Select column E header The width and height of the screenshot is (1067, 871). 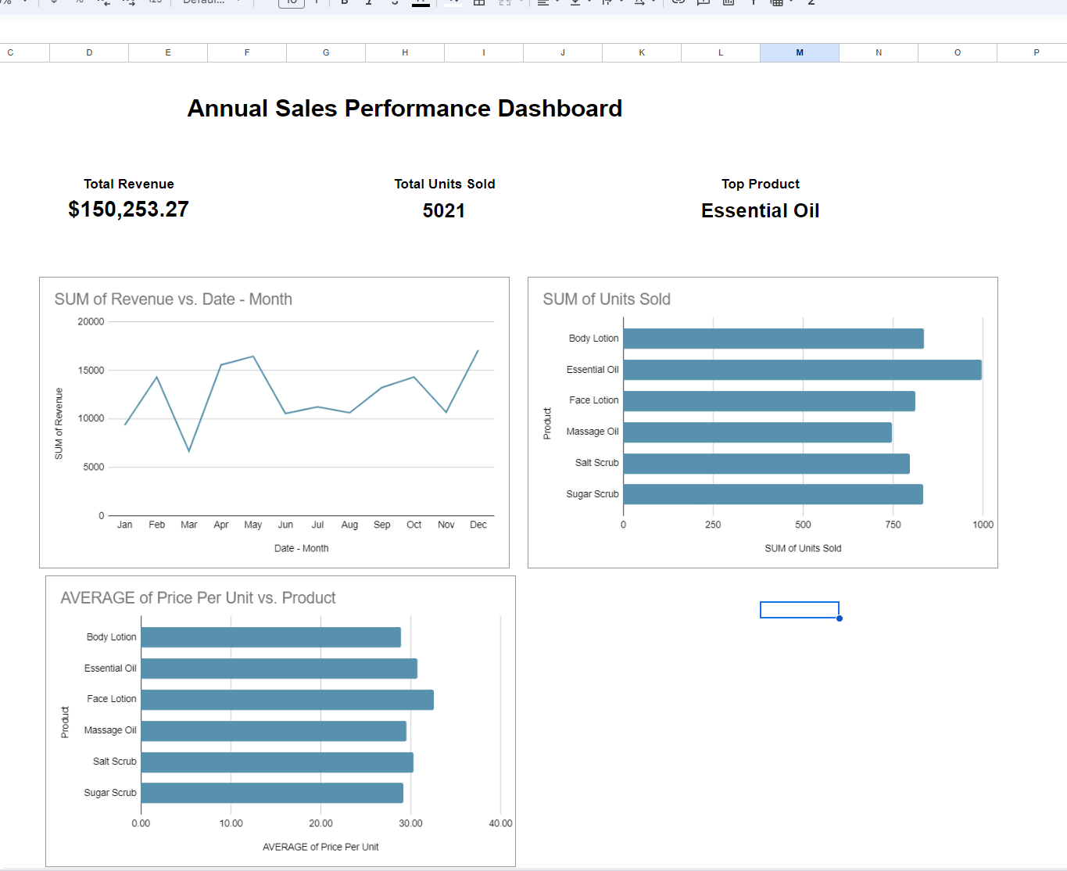pos(168,52)
